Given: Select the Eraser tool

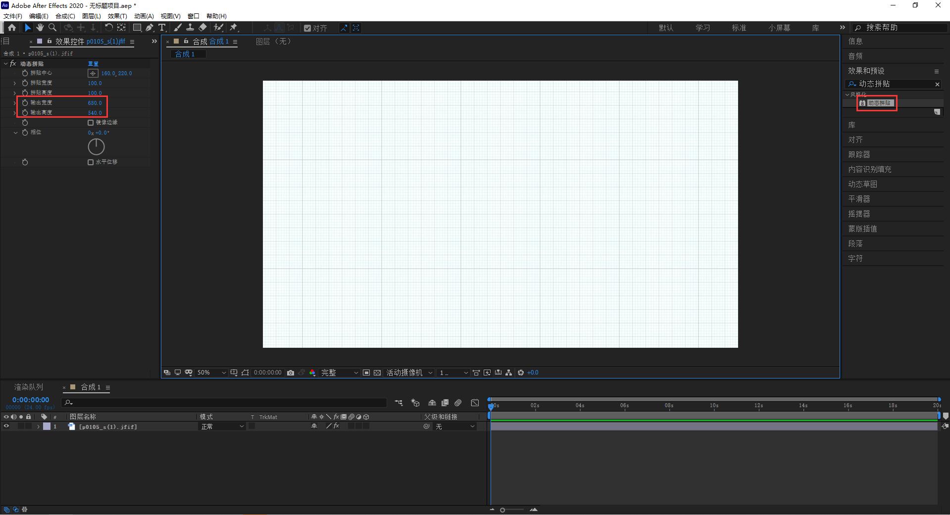Looking at the screenshot, I should tap(202, 28).
